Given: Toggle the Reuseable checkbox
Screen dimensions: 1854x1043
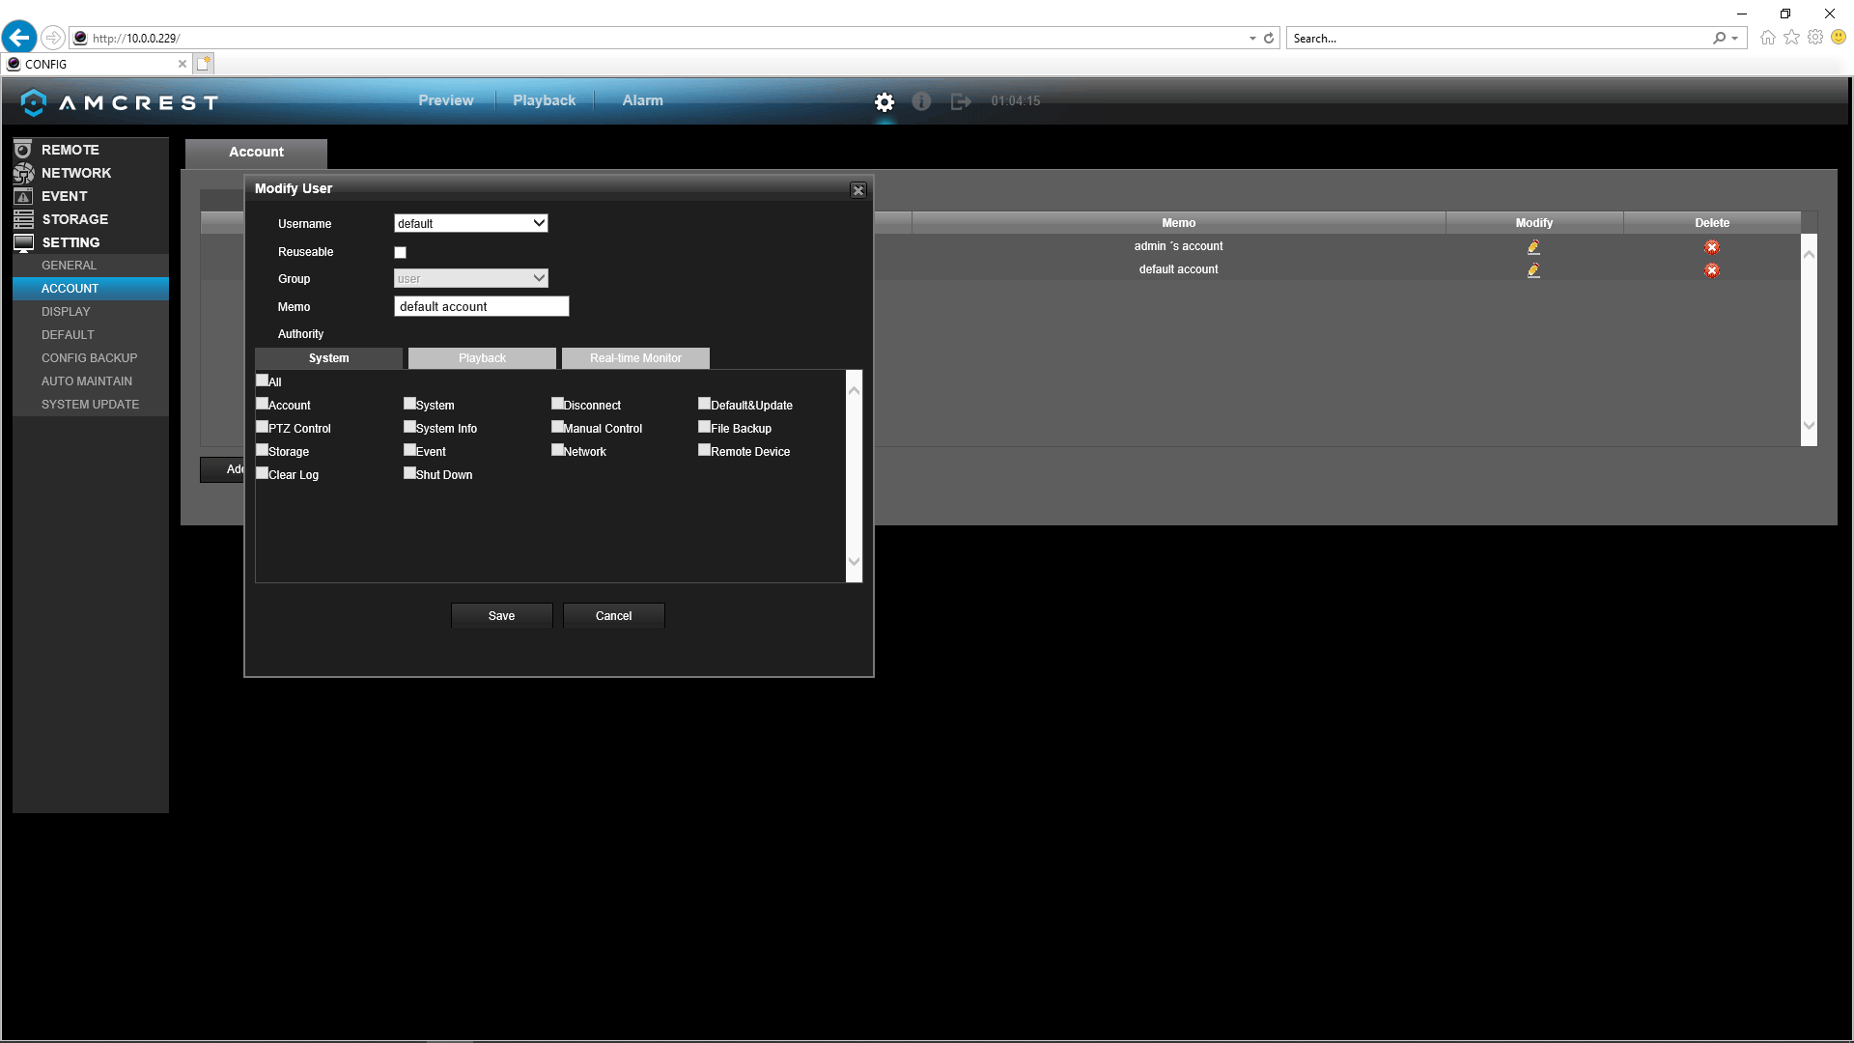Looking at the screenshot, I should pos(400,253).
